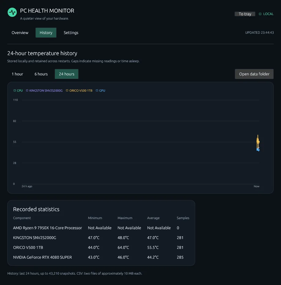281x285 pixels.
Task: Click the CPU samples count 0
Action: (x=178, y=228)
